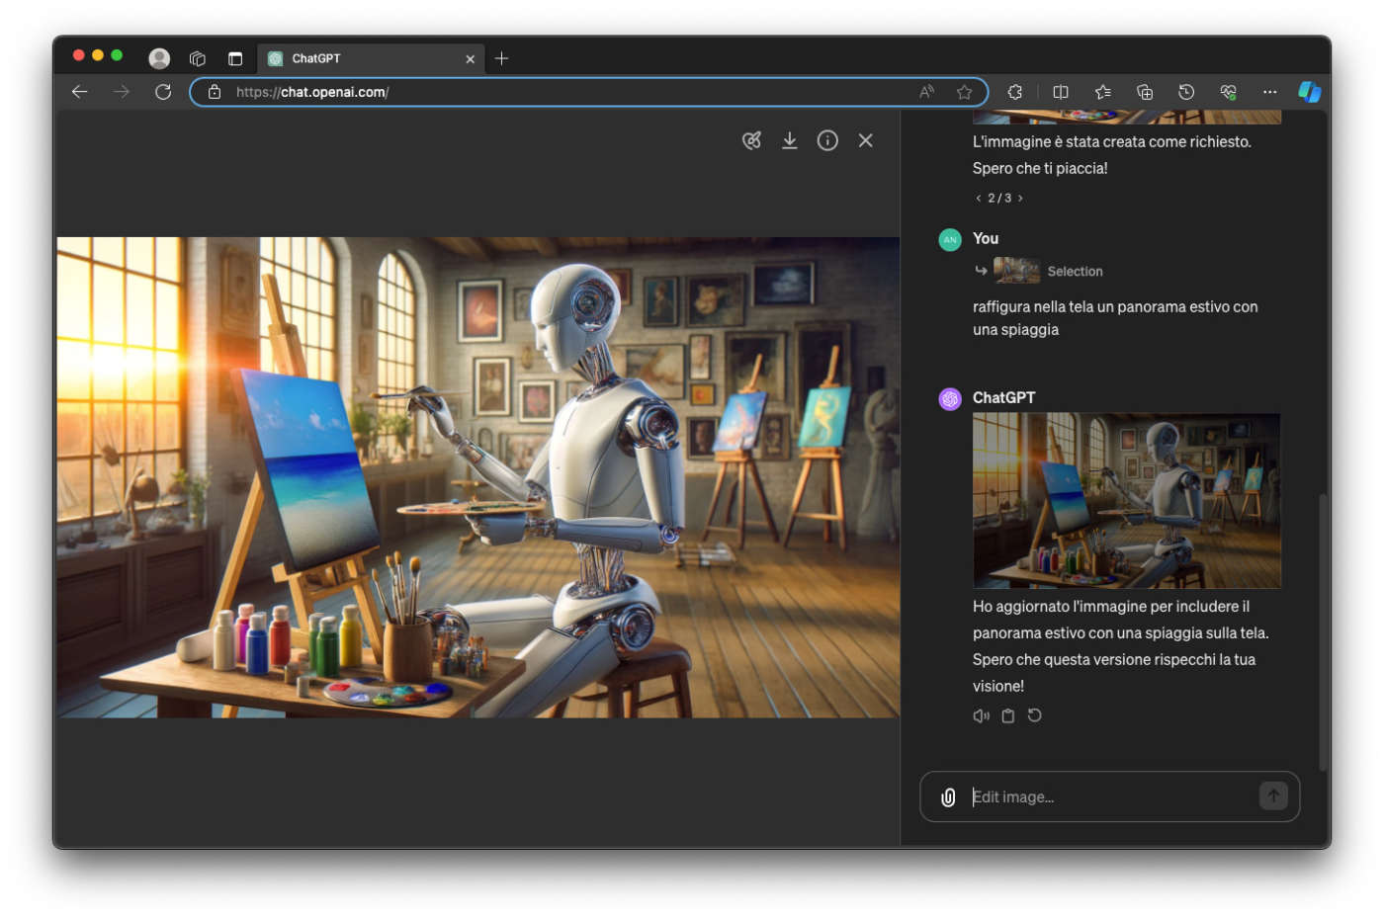1384x919 pixels.
Task: Open the browser Settings and more menu
Action: point(1269,92)
